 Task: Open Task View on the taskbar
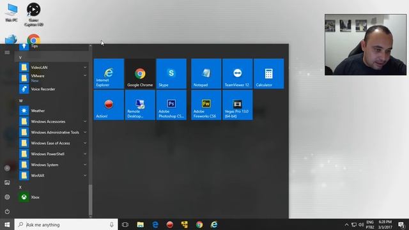[x=125, y=224]
